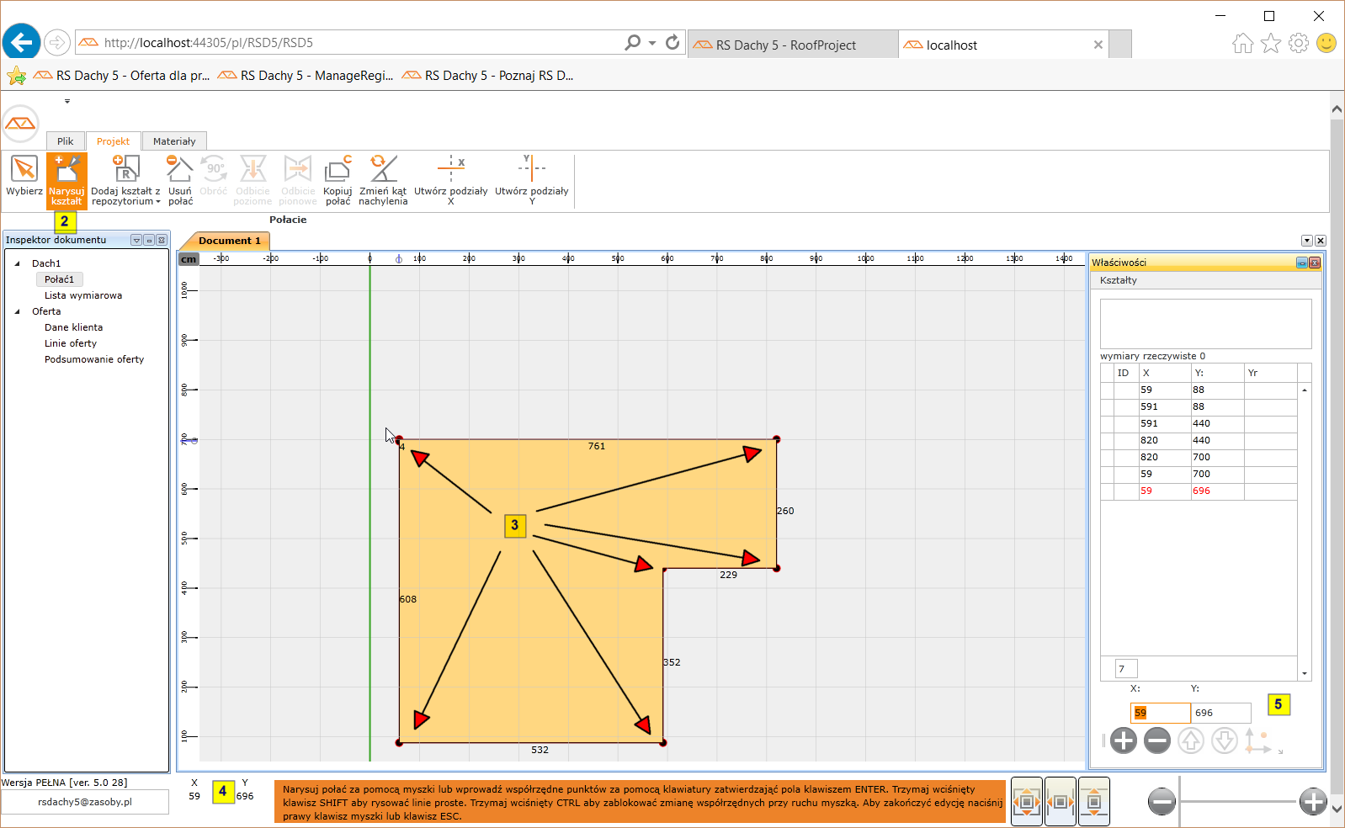Click the Y coordinate input field
Viewport: 1345px width, 828px height.
click(1220, 713)
